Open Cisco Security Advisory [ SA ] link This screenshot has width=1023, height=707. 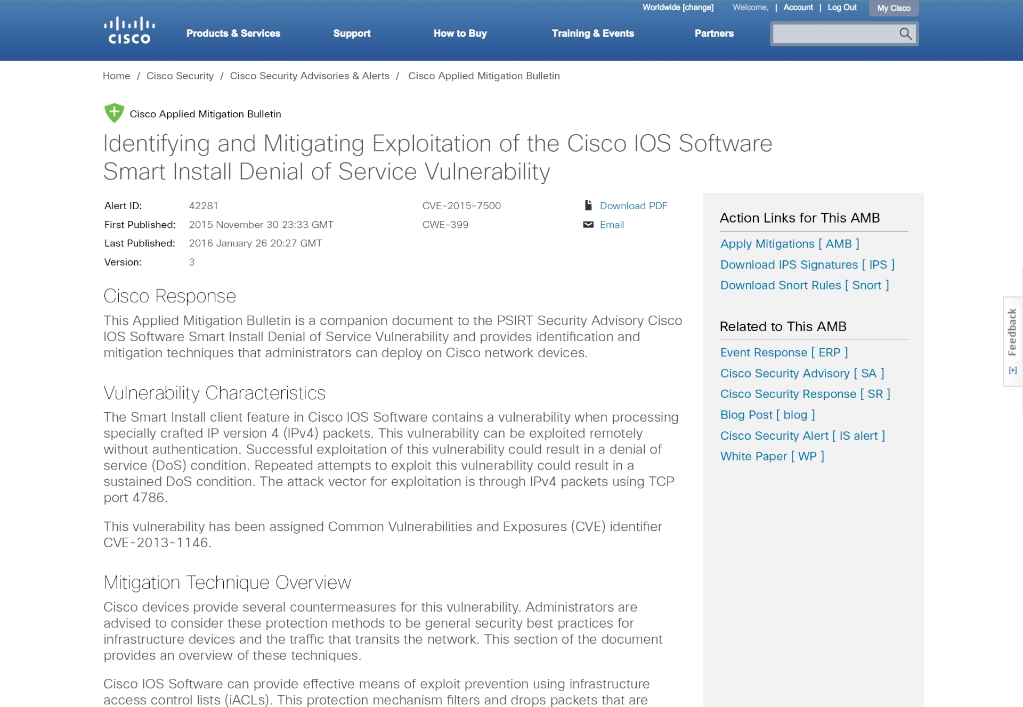(802, 373)
